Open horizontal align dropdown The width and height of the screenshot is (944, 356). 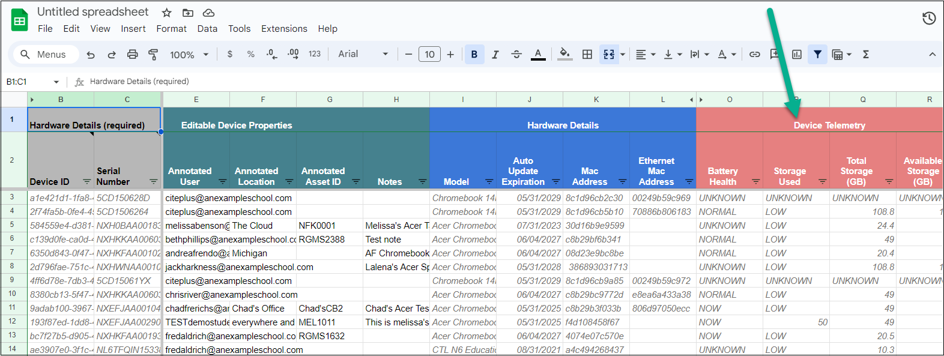646,54
